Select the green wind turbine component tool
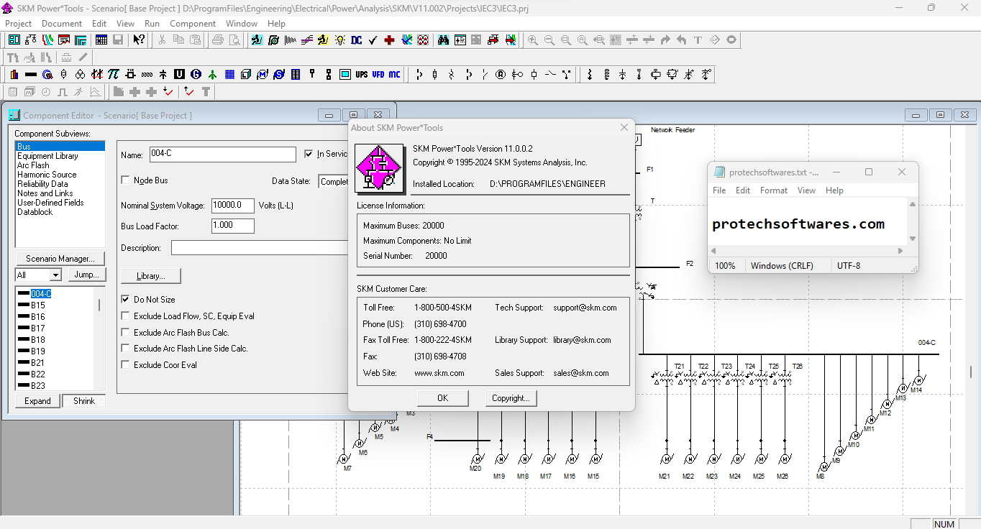Image resolution: width=981 pixels, height=529 pixels. [212, 74]
